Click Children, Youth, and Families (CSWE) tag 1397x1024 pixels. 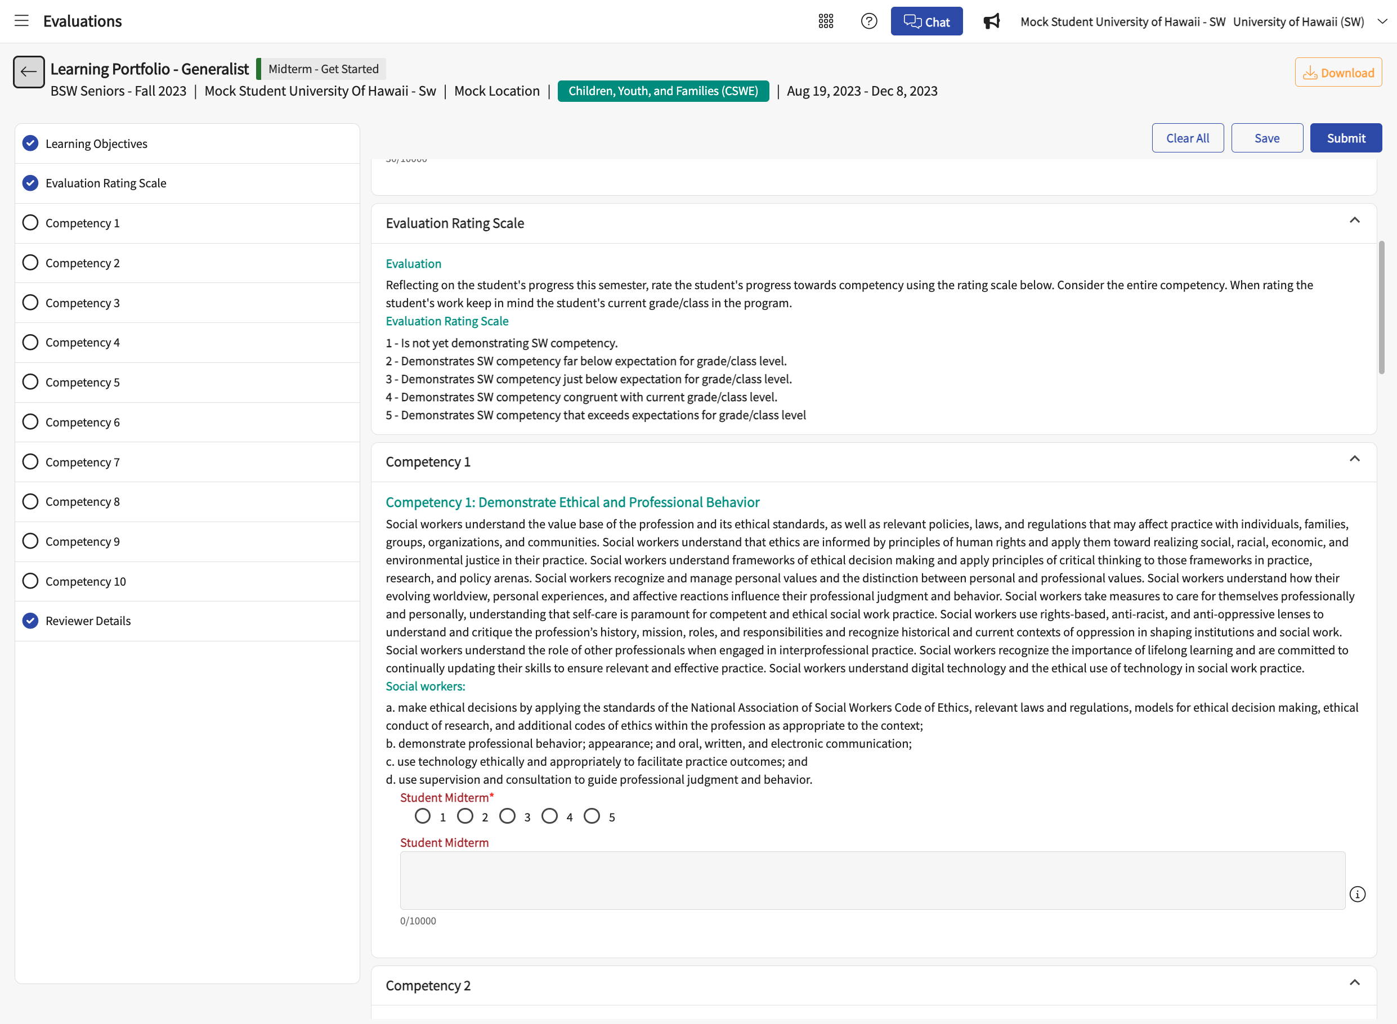tap(663, 91)
